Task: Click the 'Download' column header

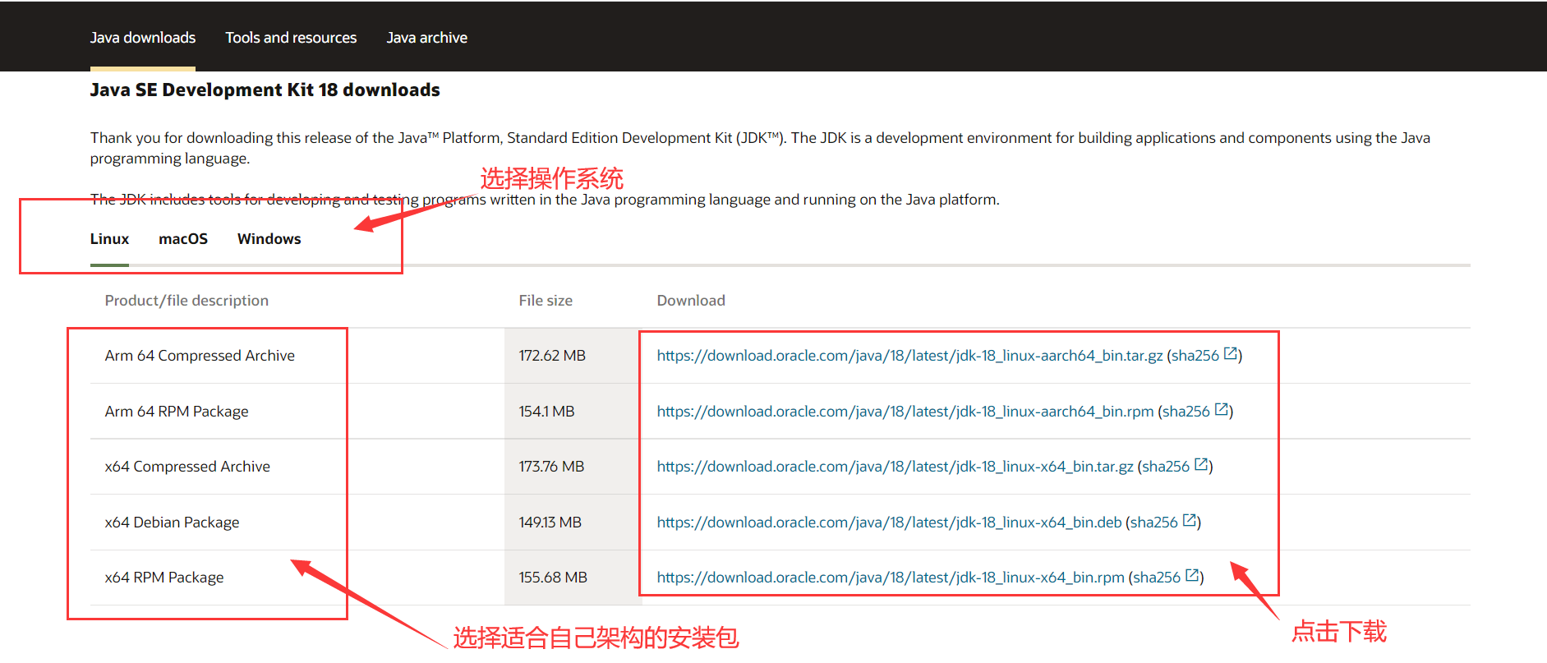Action: (691, 301)
